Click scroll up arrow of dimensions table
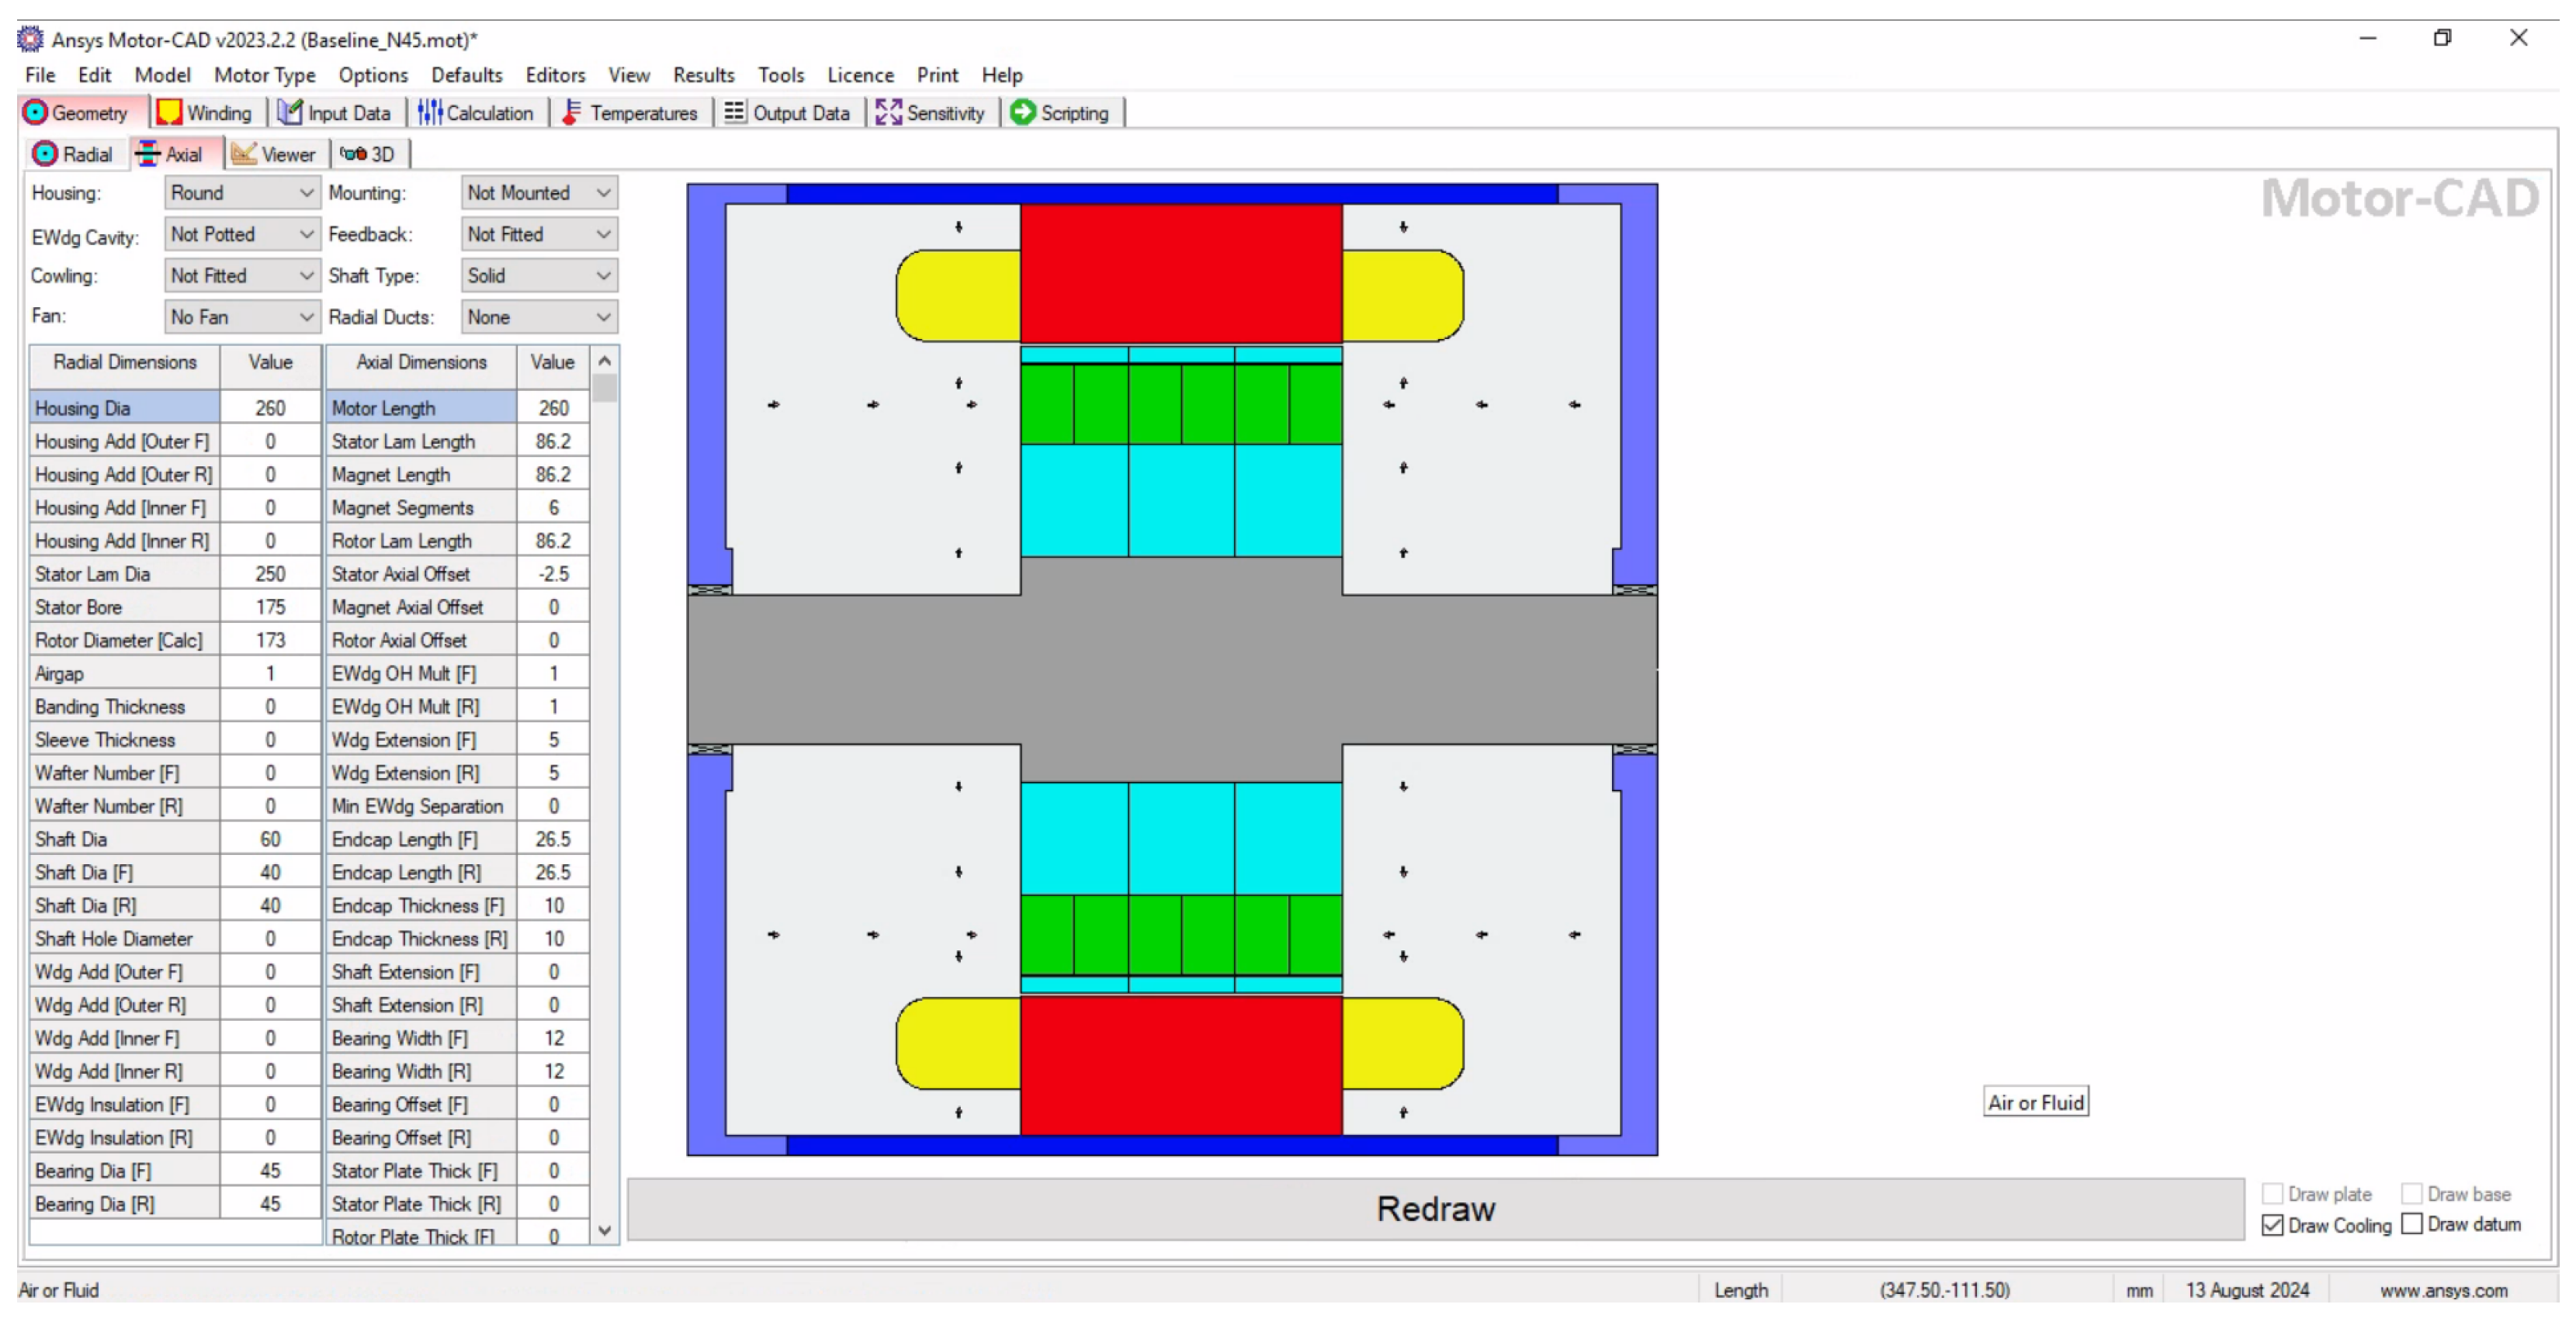The height and width of the screenshot is (1325, 2576). pyautogui.click(x=604, y=361)
